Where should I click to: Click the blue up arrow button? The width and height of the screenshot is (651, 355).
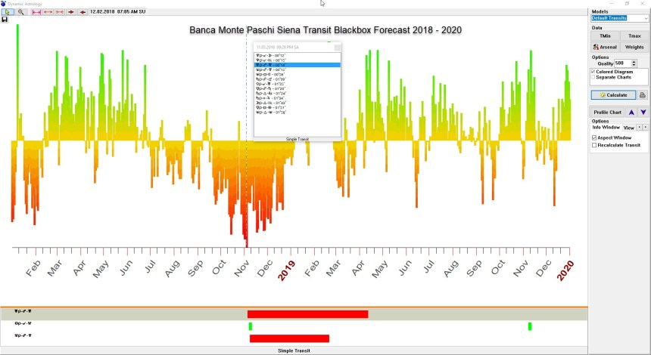[x=631, y=113]
